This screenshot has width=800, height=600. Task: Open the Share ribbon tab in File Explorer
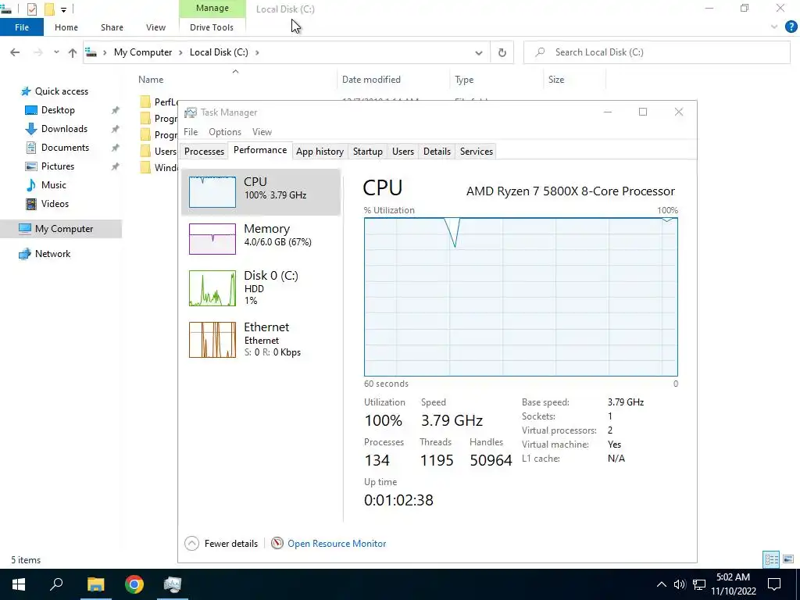[112, 27]
